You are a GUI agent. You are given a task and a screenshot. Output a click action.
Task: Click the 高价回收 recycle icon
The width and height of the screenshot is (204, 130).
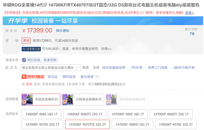(x=24, y=60)
